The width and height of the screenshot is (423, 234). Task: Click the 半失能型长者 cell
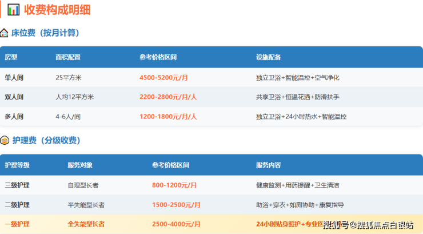click(x=86, y=205)
